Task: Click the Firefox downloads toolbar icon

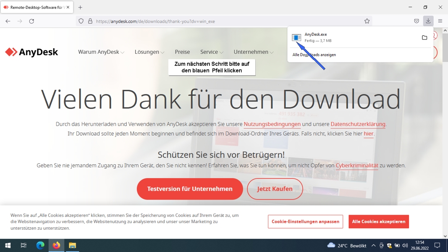Action: [428, 21]
